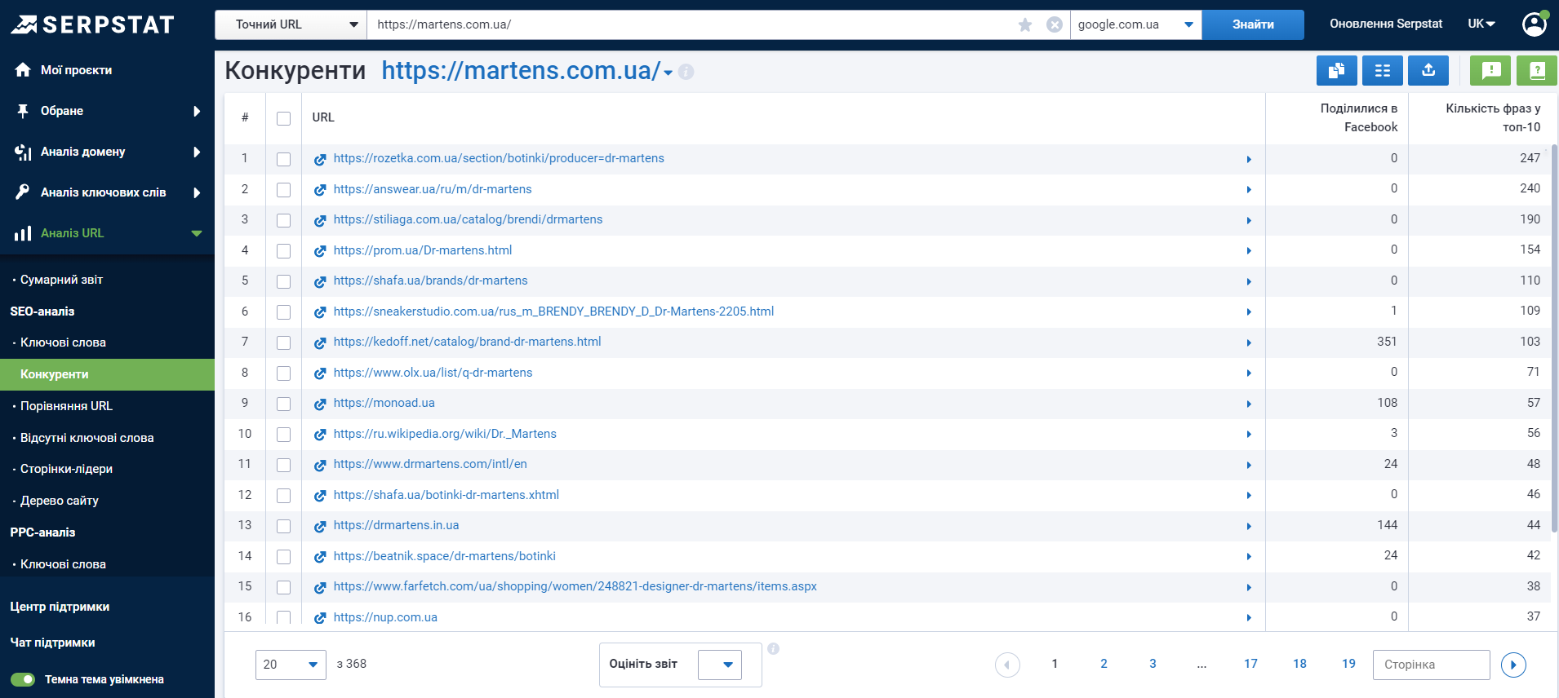Image resolution: width=1559 pixels, height=698 pixels.
Task: Open 'Ключові слова' under SEO-аналіз
Action: coord(63,342)
